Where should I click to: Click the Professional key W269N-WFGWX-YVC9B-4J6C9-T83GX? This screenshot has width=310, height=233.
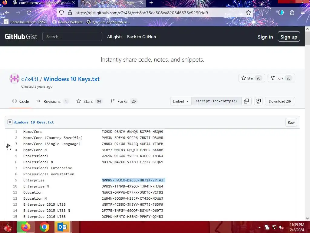[132, 156]
